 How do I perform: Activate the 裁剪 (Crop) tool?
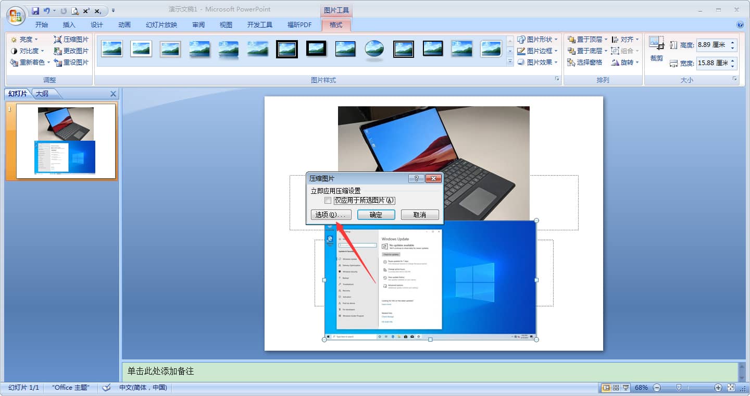(x=656, y=49)
